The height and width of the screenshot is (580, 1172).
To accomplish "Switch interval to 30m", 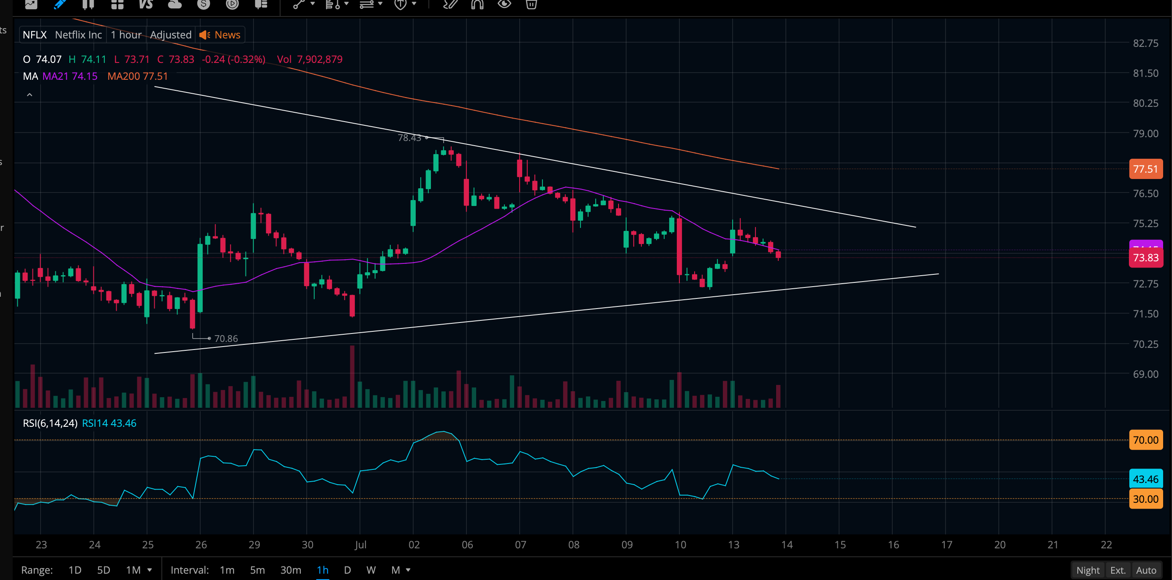I will (x=291, y=570).
